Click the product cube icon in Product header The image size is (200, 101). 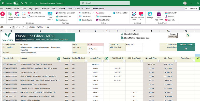pyautogui.click(x=59, y=59)
